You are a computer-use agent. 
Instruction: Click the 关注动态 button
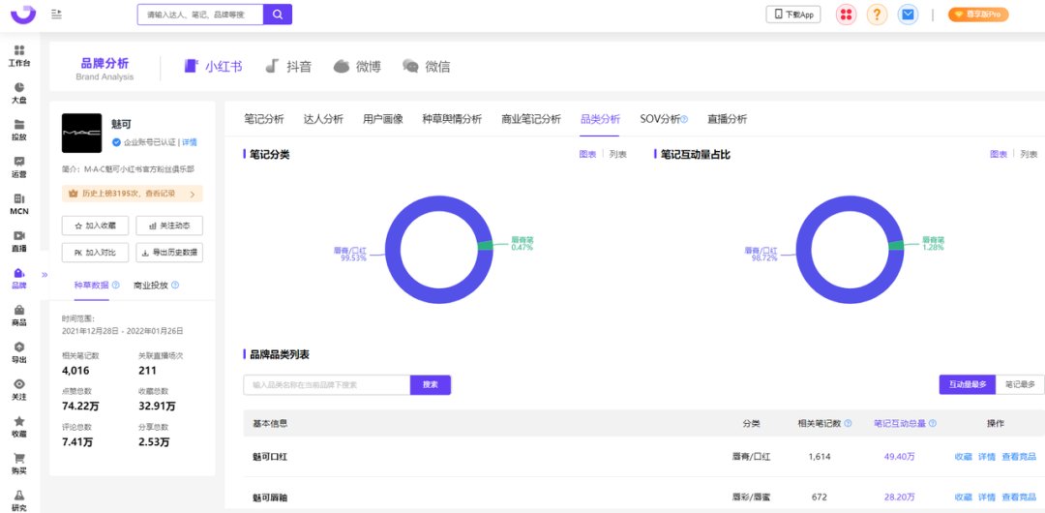169,226
